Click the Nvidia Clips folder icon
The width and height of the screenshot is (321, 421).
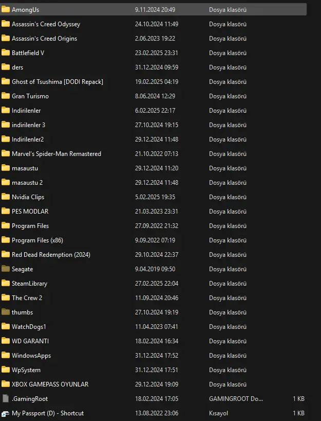coord(6,197)
